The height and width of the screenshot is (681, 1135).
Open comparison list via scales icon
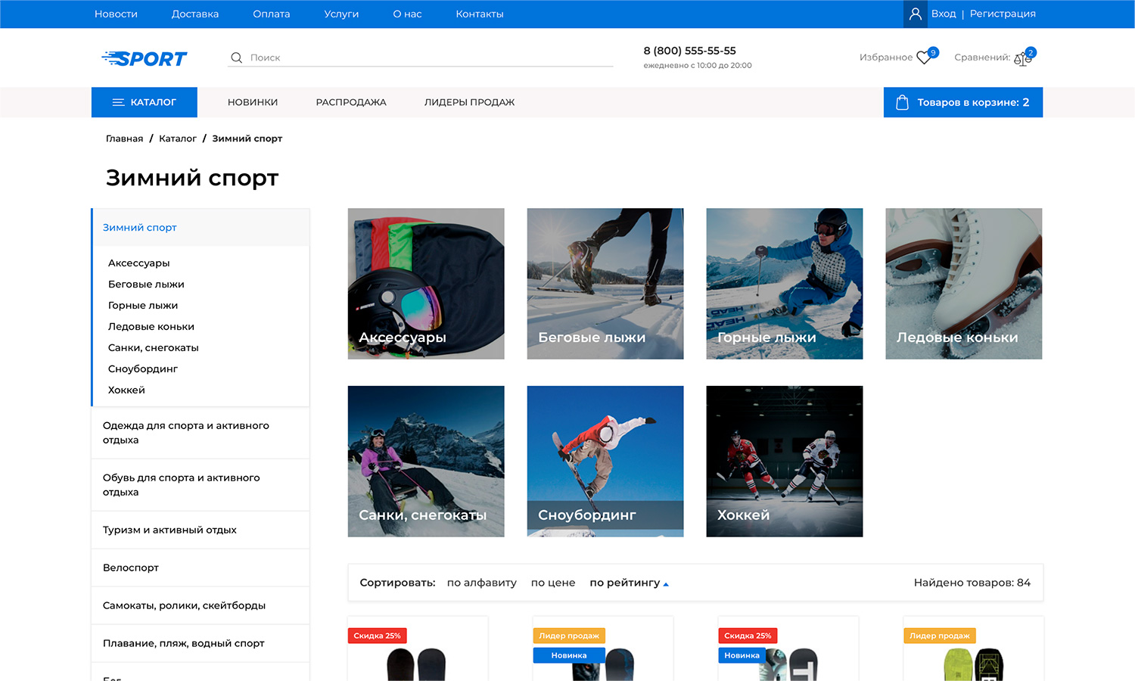click(1022, 58)
